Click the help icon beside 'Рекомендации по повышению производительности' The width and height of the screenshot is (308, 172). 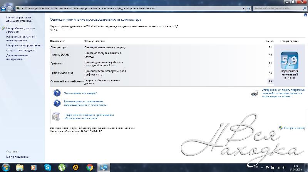click(57, 103)
